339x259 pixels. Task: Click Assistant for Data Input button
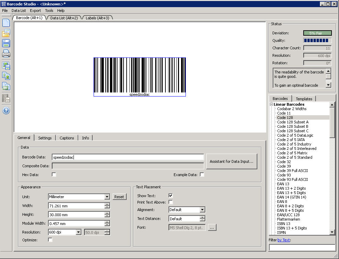(x=231, y=161)
